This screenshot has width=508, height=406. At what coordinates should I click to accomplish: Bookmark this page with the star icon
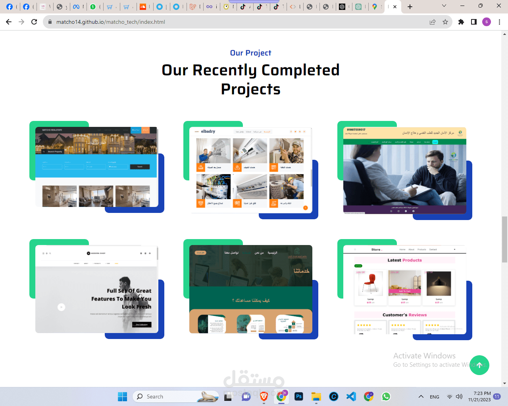[445, 22]
